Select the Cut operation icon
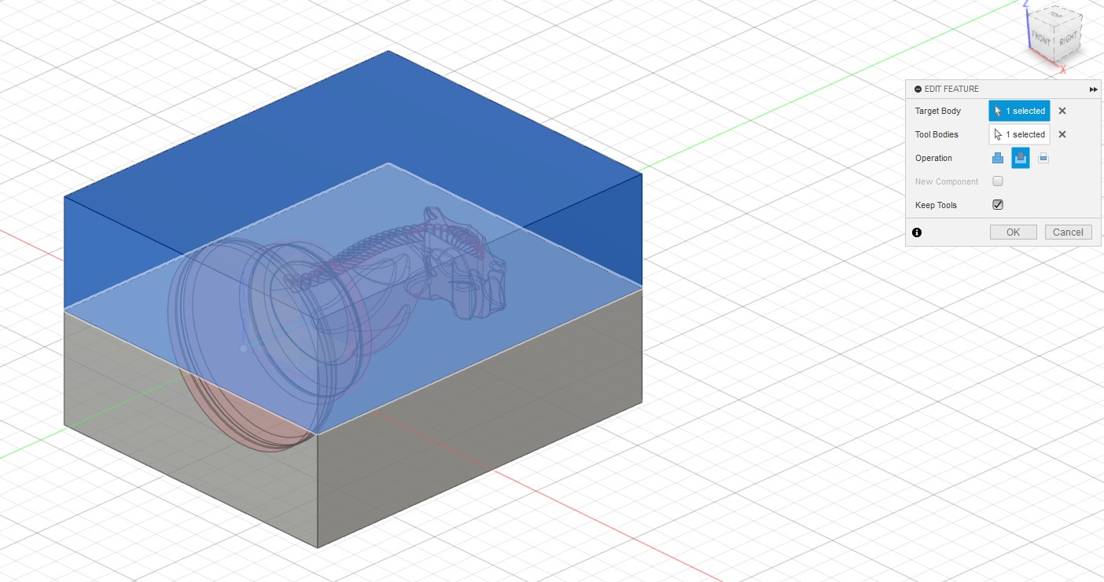 pos(1020,158)
